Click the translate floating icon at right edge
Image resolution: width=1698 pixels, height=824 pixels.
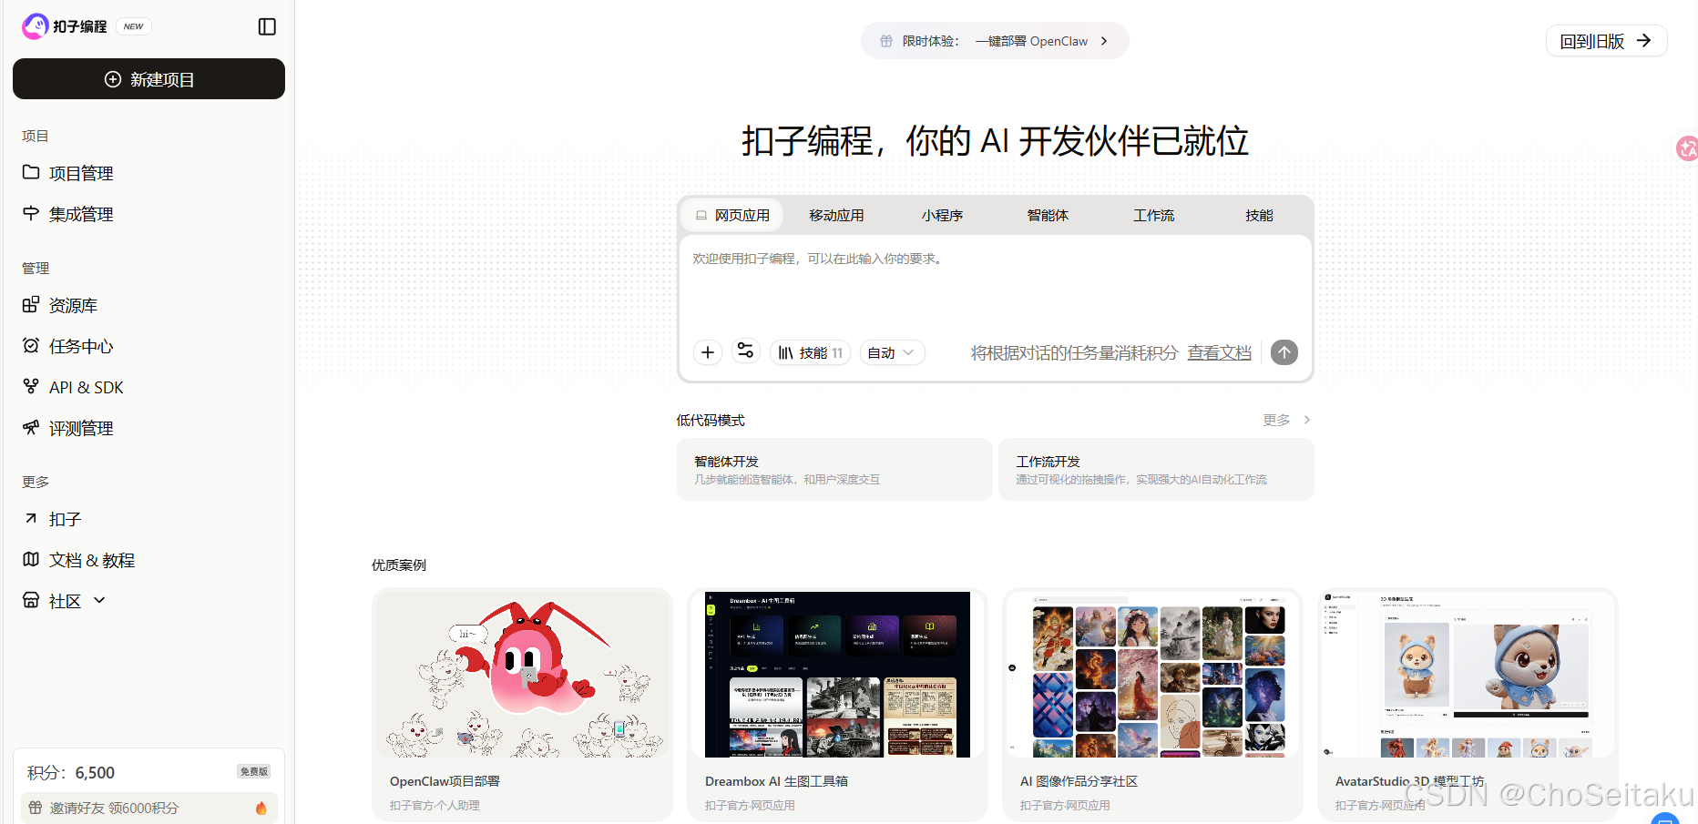1687,148
